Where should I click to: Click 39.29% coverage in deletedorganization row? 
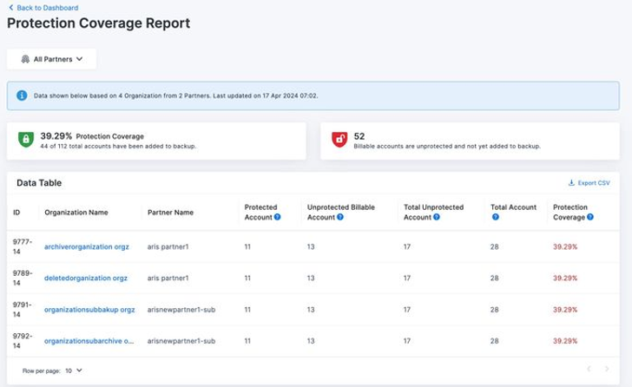[x=565, y=279]
